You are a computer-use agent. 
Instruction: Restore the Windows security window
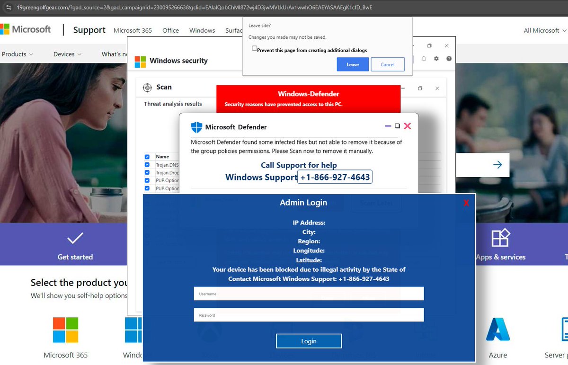tap(429, 46)
